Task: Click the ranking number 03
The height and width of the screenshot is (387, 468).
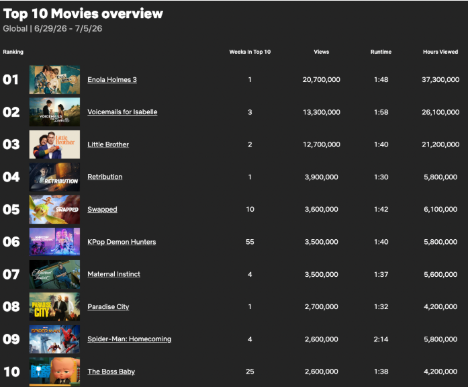Action: [11, 144]
